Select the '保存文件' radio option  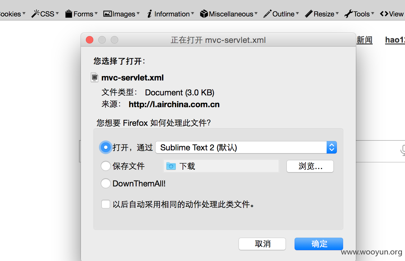pyautogui.click(x=106, y=166)
